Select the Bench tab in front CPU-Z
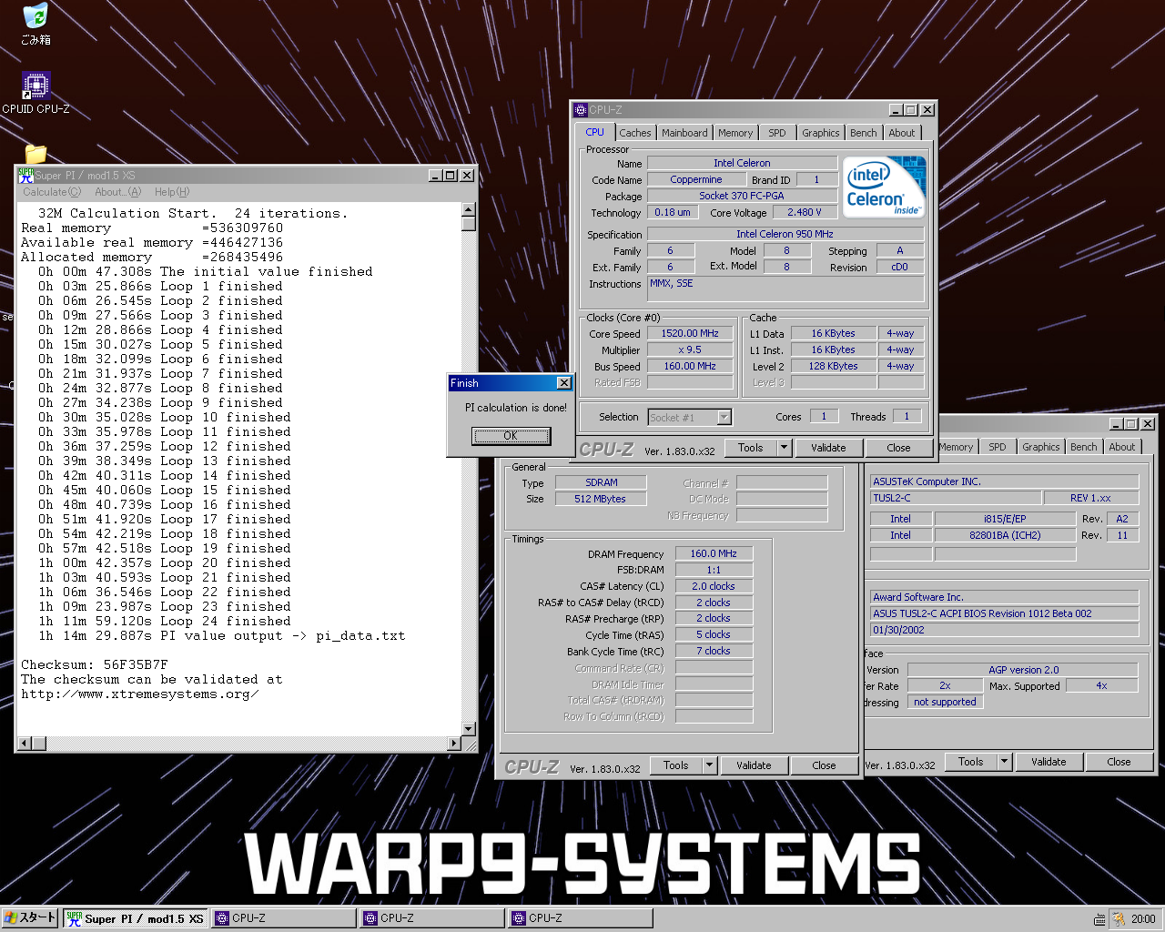Image resolution: width=1165 pixels, height=932 pixels. (864, 133)
